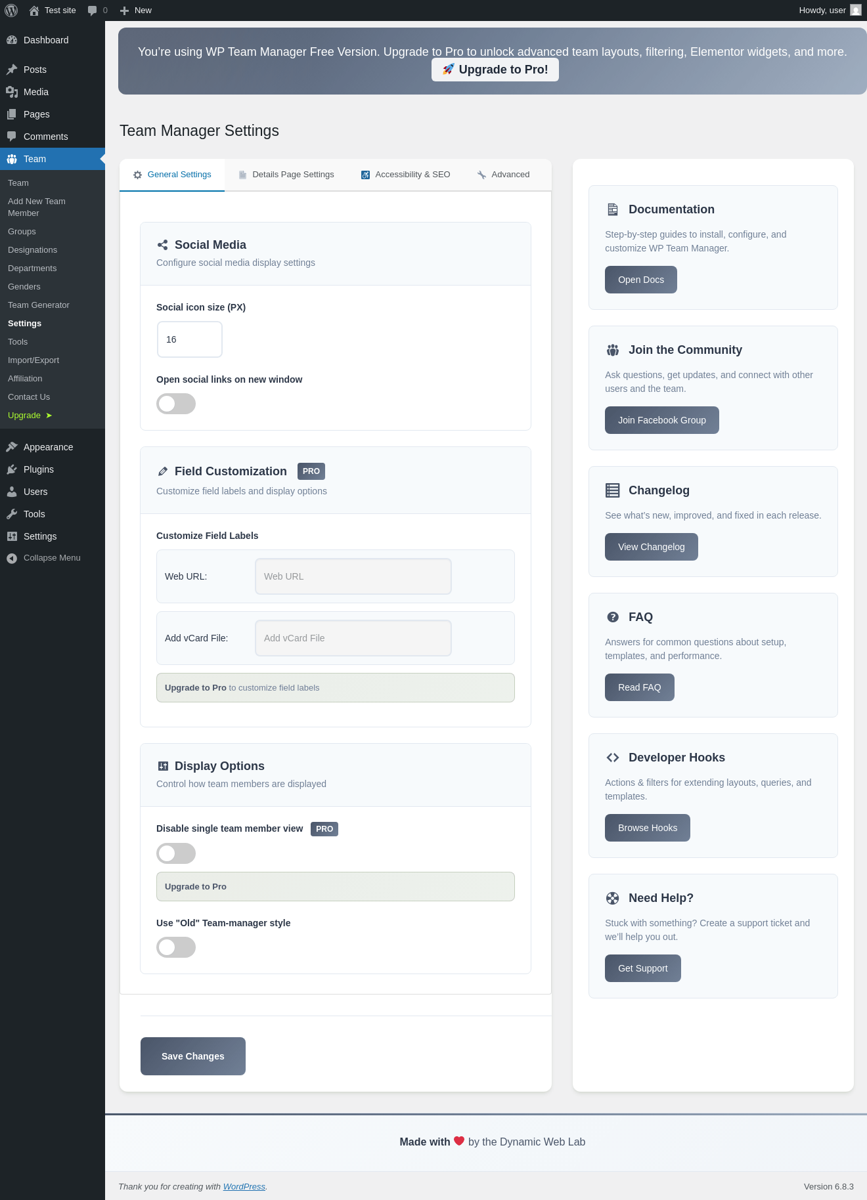Click the Developer Hooks code icon

[x=613, y=758]
